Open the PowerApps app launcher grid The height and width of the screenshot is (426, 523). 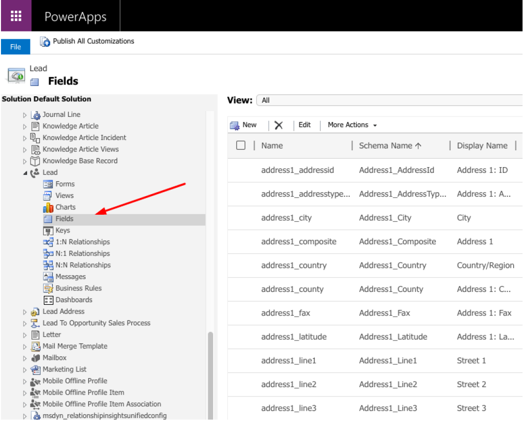tap(16, 16)
